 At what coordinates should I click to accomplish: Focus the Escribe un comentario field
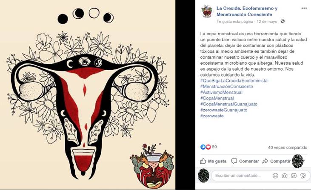[x=241, y=176]
